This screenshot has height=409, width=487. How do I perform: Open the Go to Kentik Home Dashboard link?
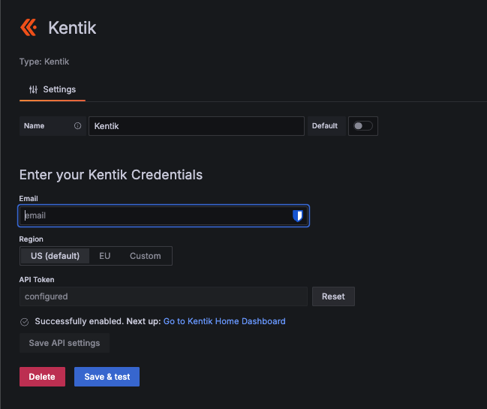point(224,321)
